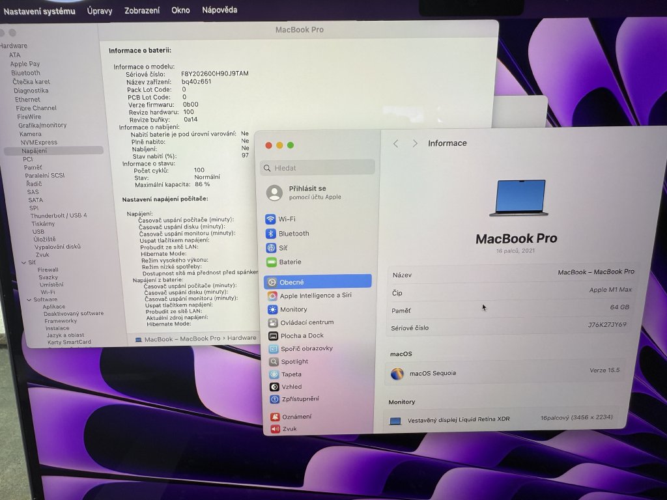Click the Síť globe icon
Viewport: 667px width, 500px height.
[271, 247]
